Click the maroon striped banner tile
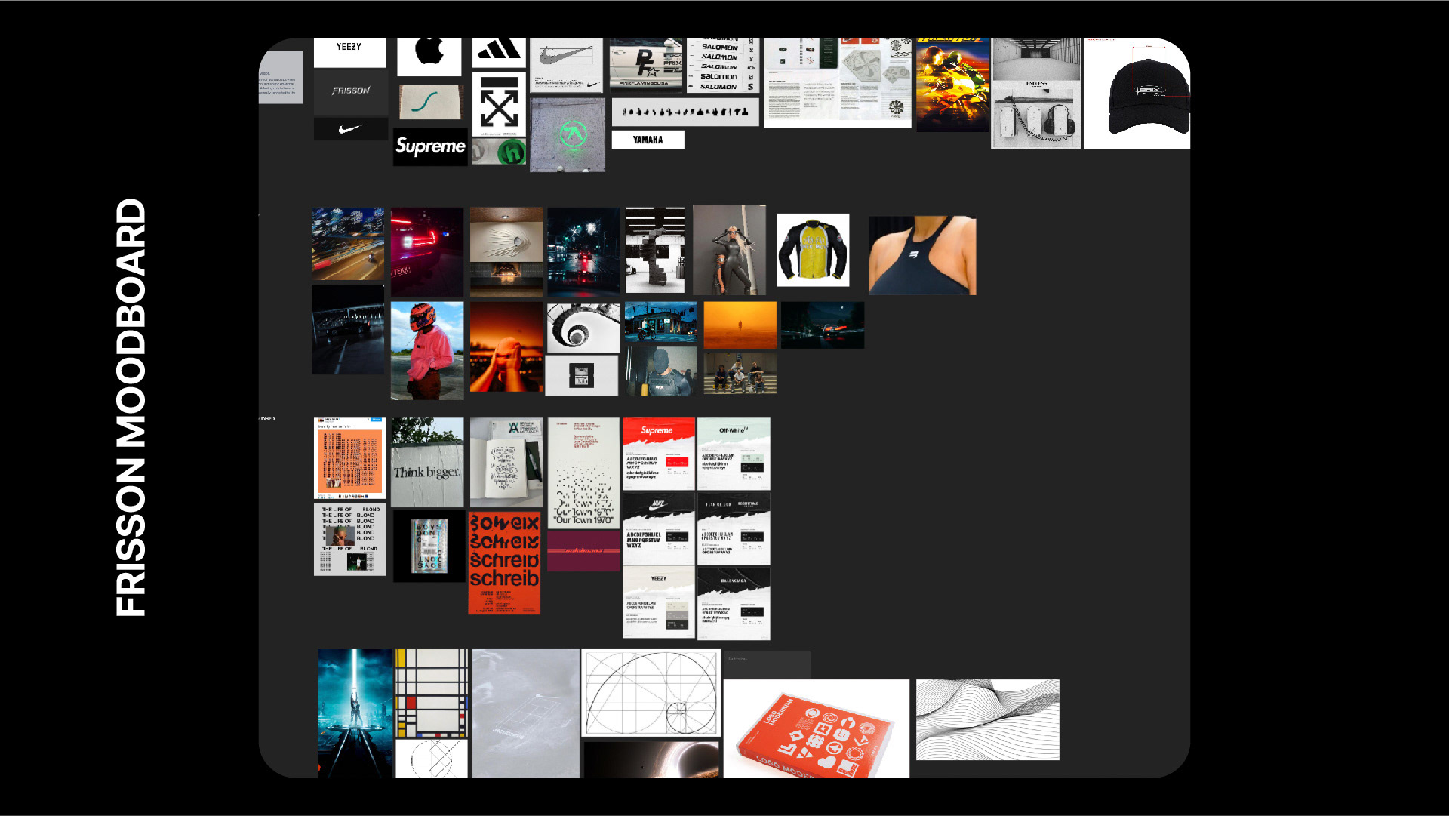This screenshot has width=1449, height=816. [583, 551]
